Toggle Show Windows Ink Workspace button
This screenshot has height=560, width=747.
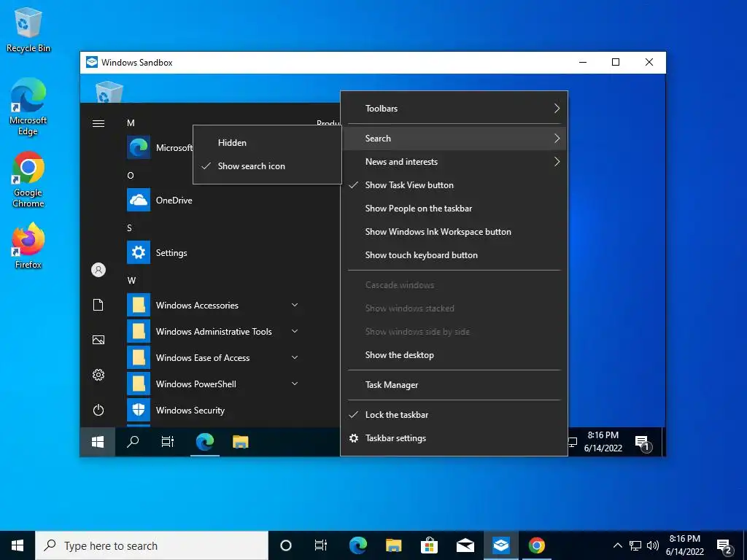(x=454, y=231)
